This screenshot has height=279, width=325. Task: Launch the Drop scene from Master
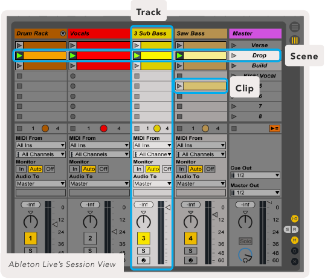point(234,56)
